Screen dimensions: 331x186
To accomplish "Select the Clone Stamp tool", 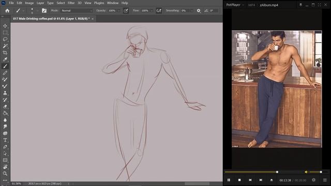I will point(5,93).
